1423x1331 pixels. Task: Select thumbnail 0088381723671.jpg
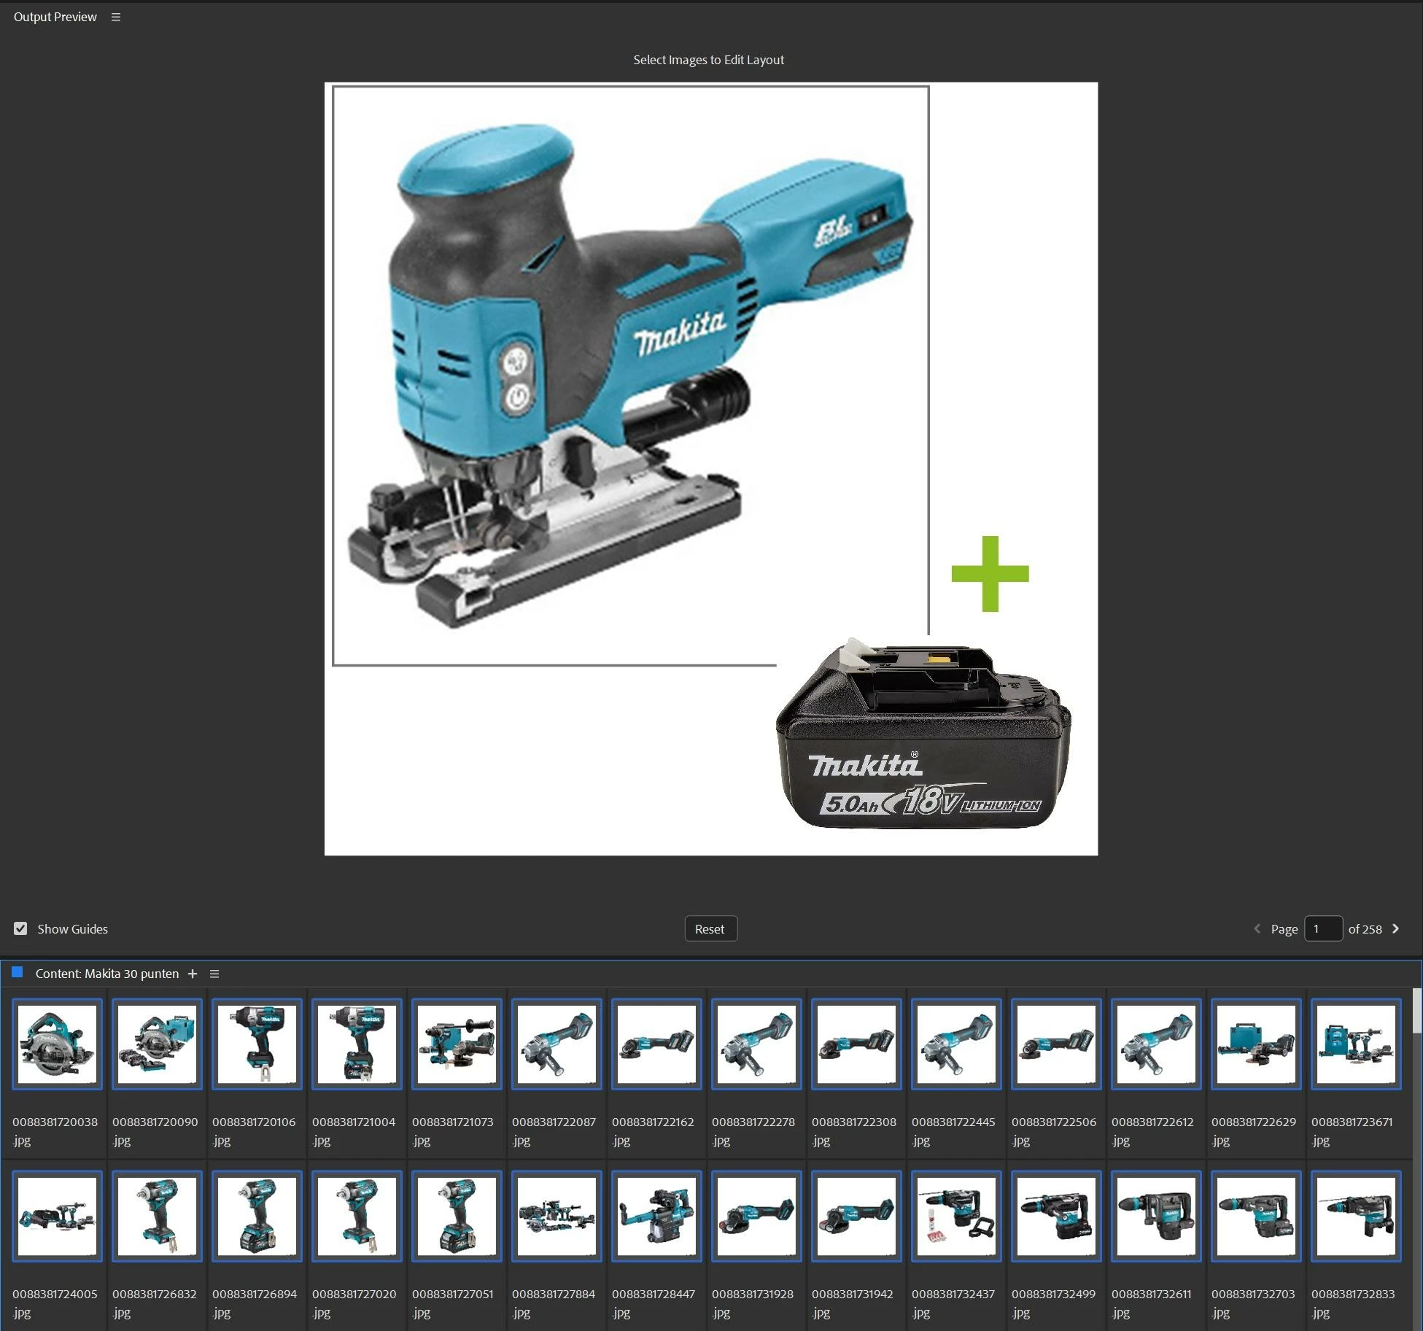(x=1356, y=1044)
